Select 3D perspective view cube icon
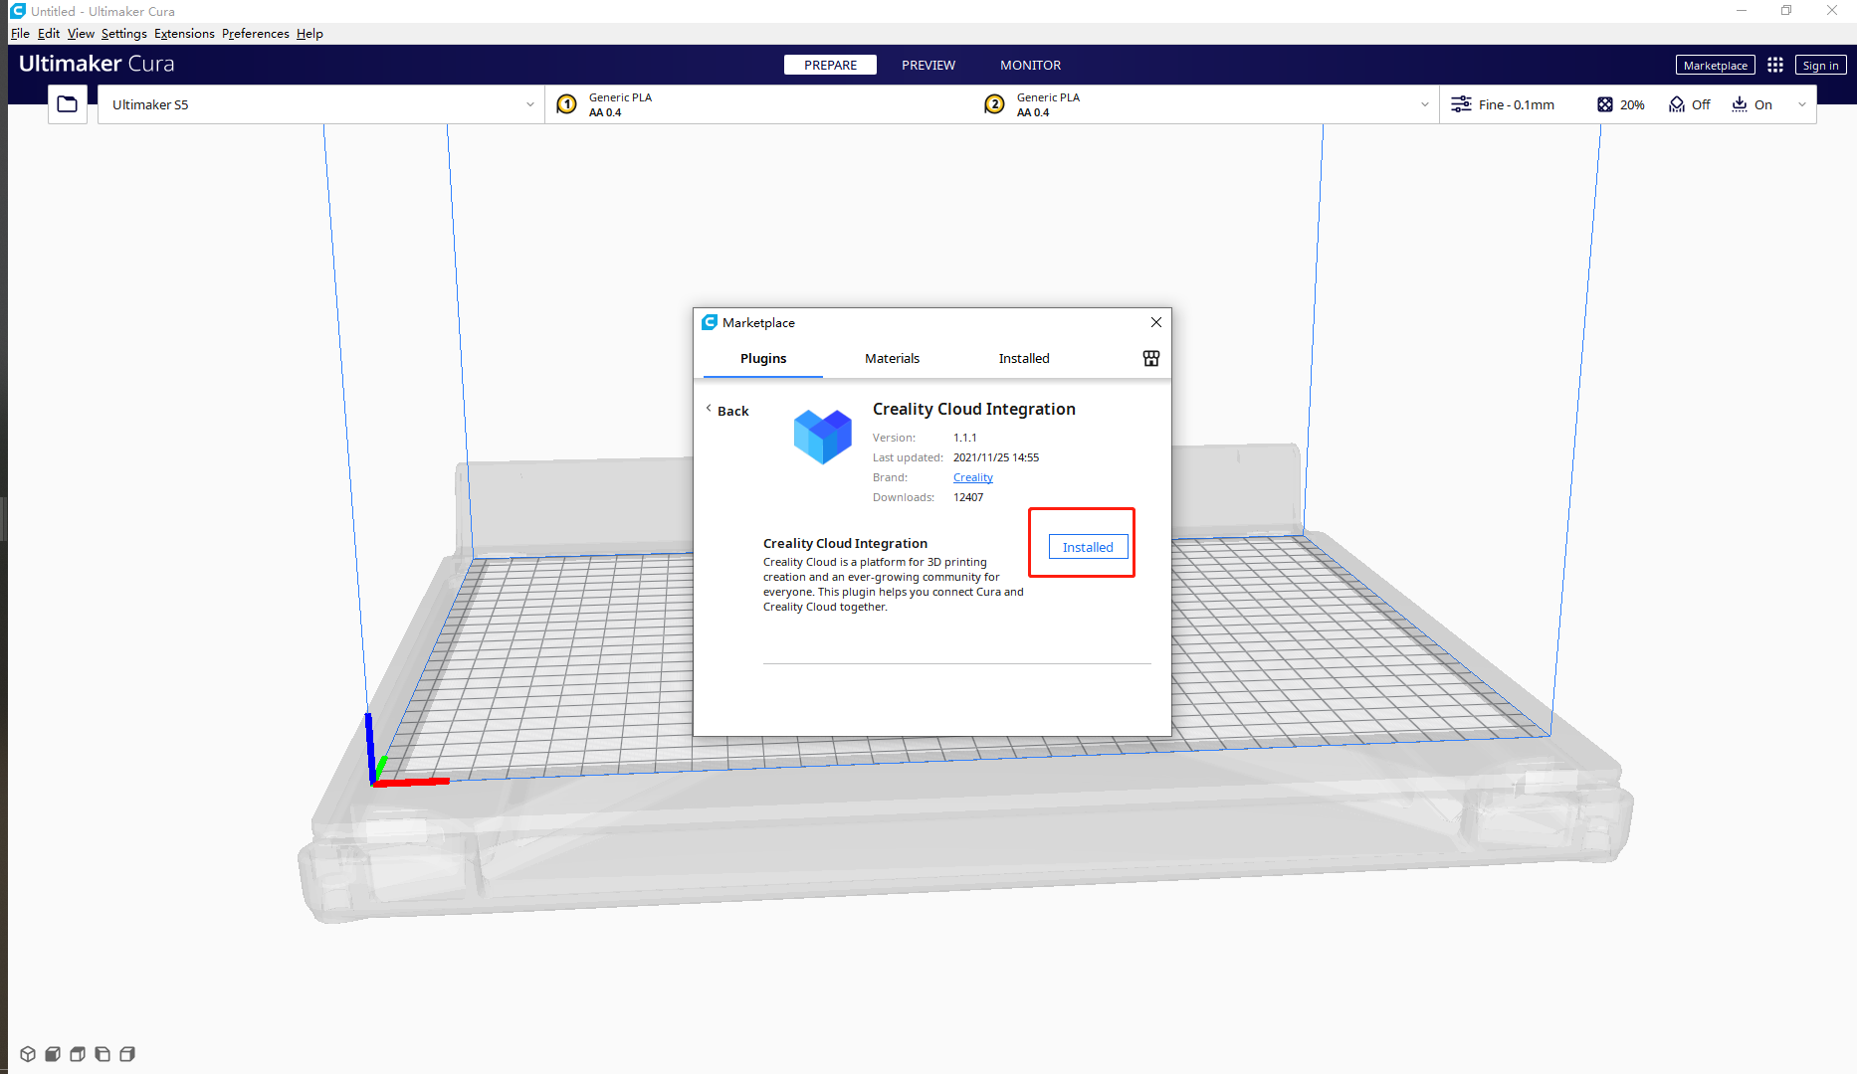The image size is (1857, 1074). 28,1054
